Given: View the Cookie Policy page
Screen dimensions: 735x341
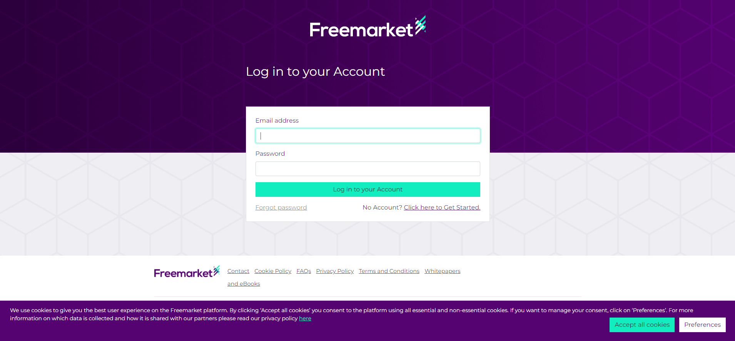Looking at the screenshot, I should tap(273, 271).
